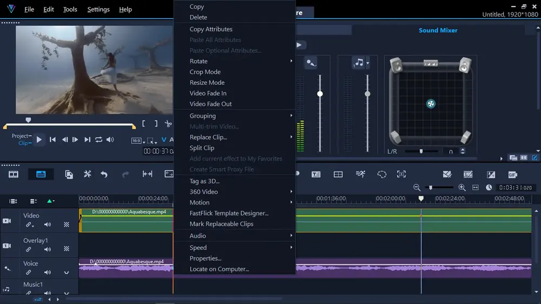
Task: Adjust the voice track volume slider knob
Action: [320, 94]
